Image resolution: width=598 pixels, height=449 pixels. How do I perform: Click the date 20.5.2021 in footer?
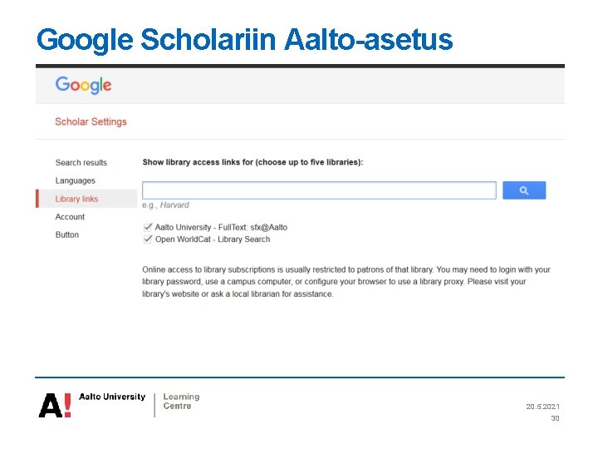pos(542,407)
